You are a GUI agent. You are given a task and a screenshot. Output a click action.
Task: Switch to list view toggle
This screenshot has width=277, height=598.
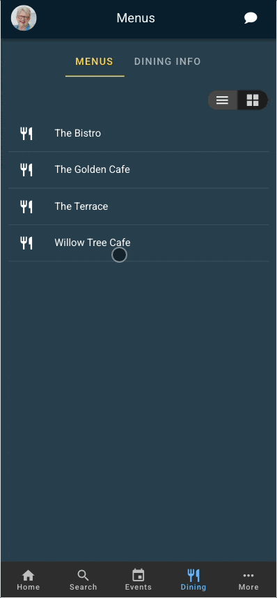tap(223, 100)
